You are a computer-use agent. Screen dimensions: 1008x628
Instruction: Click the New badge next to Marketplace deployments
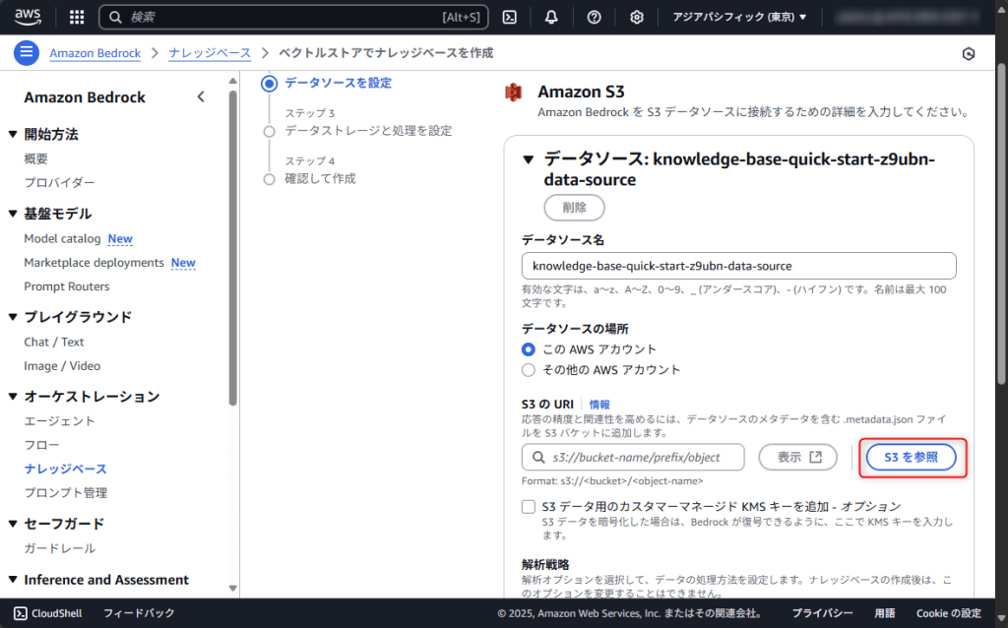click(183, 262)
